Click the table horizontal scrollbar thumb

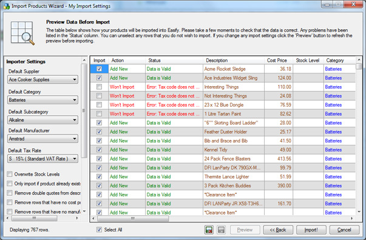point(133,219)
